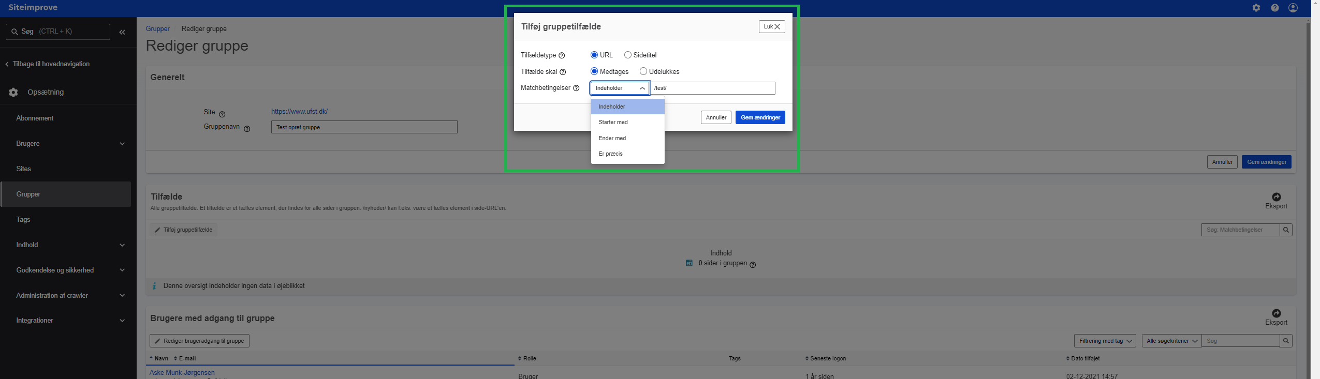
Task: Choose 'Er præcis' from the dropdown list
Action: [x=610, y=154]
